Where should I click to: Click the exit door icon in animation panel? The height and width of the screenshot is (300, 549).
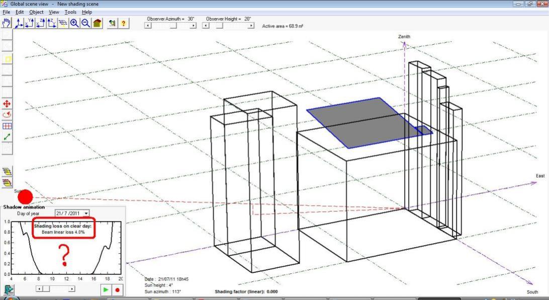[9, 290]
